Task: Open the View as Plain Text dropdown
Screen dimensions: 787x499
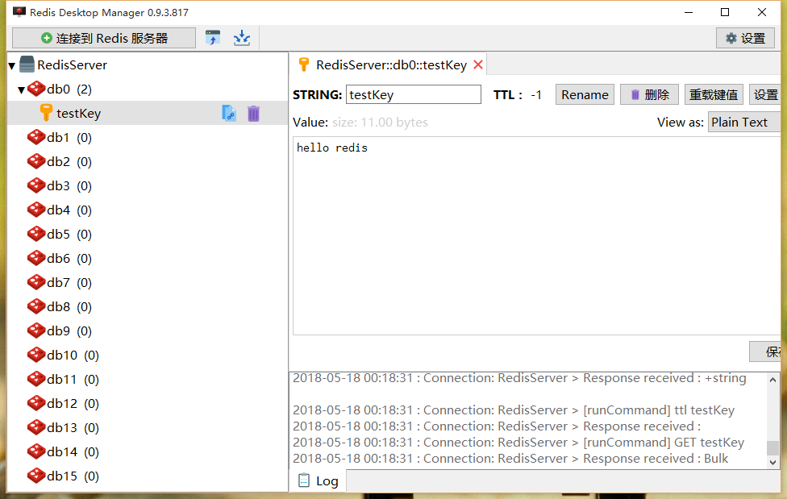Action: point(744,122)
